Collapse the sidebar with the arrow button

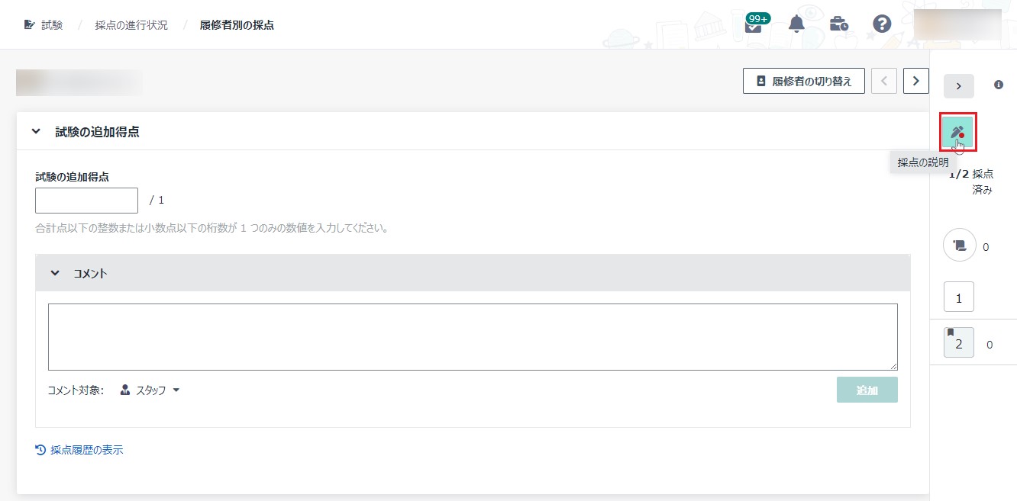958,85
